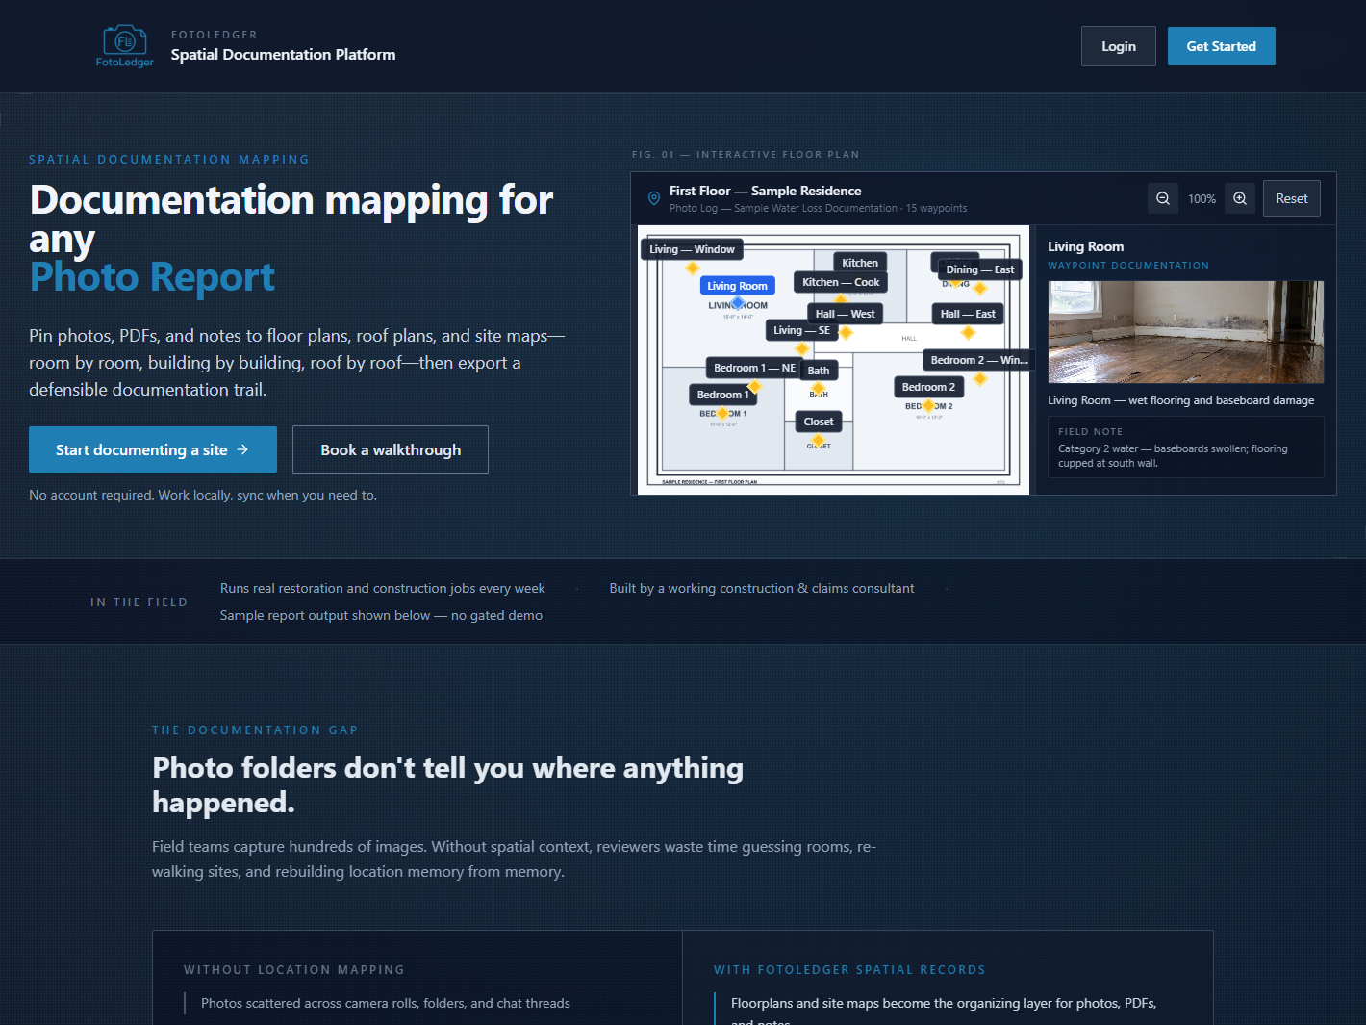Open the Login page
The image size is (1366, 1025).
pyautogui.click(x=1119, y=46)
